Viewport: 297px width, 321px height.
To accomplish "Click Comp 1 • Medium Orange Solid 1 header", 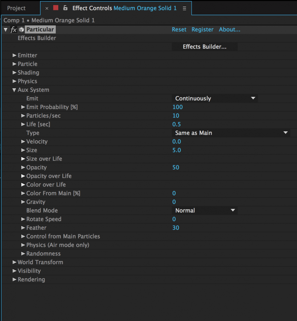I will pyautogui.click(x=49, y=20).
